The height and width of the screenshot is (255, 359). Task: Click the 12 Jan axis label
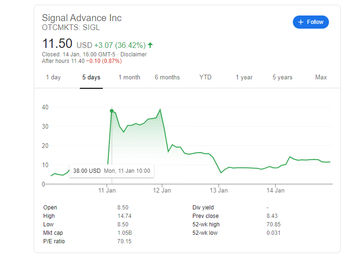pos(162,190)
